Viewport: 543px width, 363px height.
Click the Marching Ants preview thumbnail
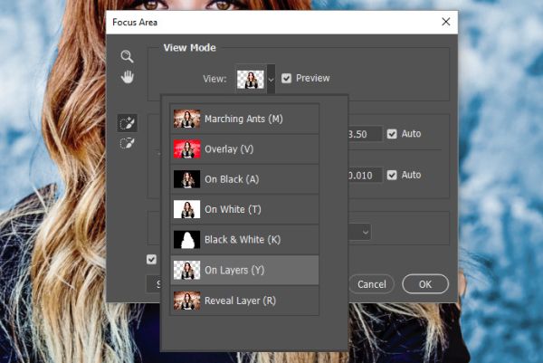click(x=186, y=119)
